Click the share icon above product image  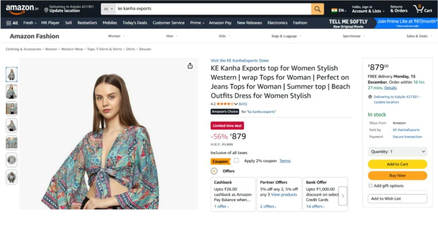click(x=190, y=66)
